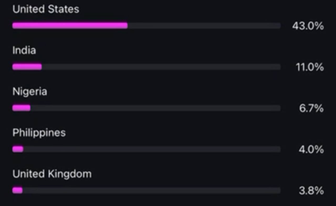The width and height of the screenshot is (336, 206).
Task: Click the pink filled United States bar
Action: 70,25
